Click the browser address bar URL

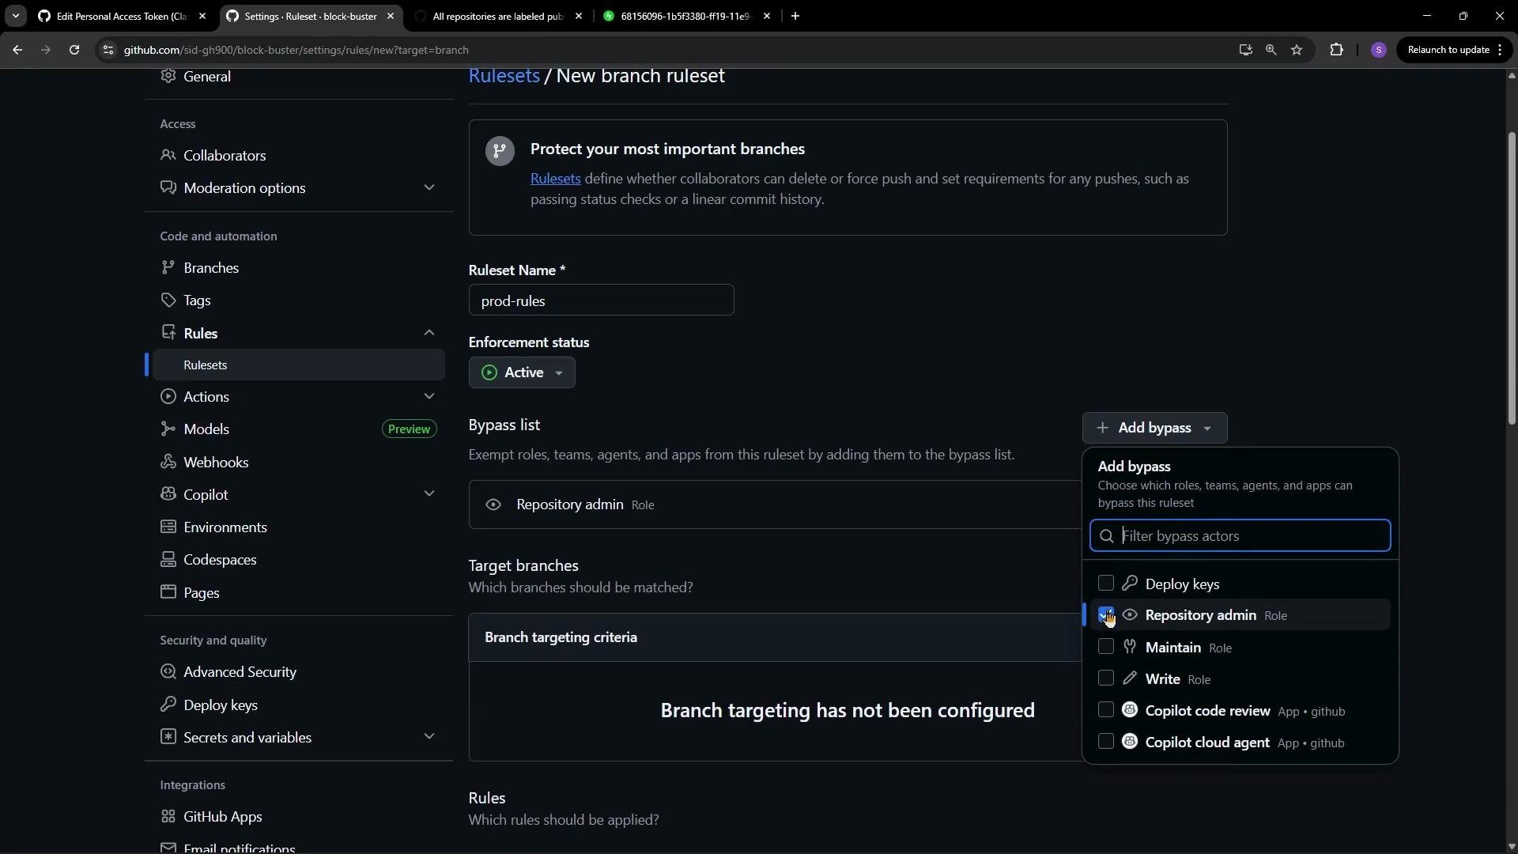(296, 50)
